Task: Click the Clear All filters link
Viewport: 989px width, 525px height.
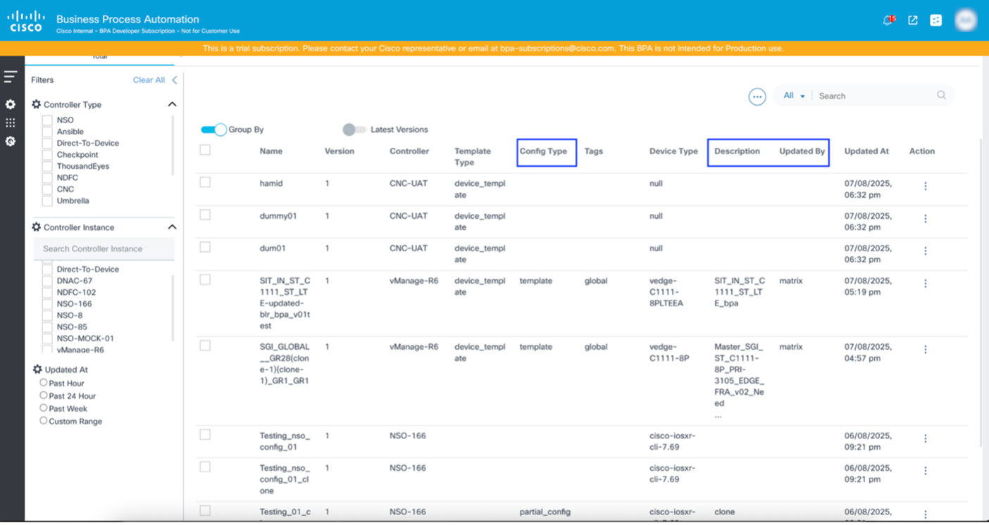Action: [x=149, y=80]
